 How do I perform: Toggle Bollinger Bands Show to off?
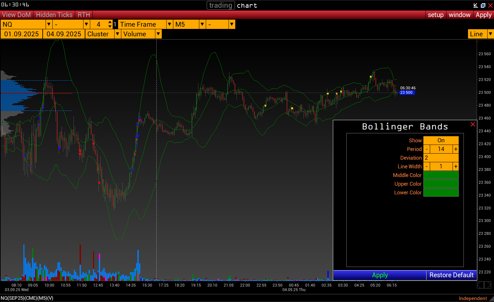441,140
